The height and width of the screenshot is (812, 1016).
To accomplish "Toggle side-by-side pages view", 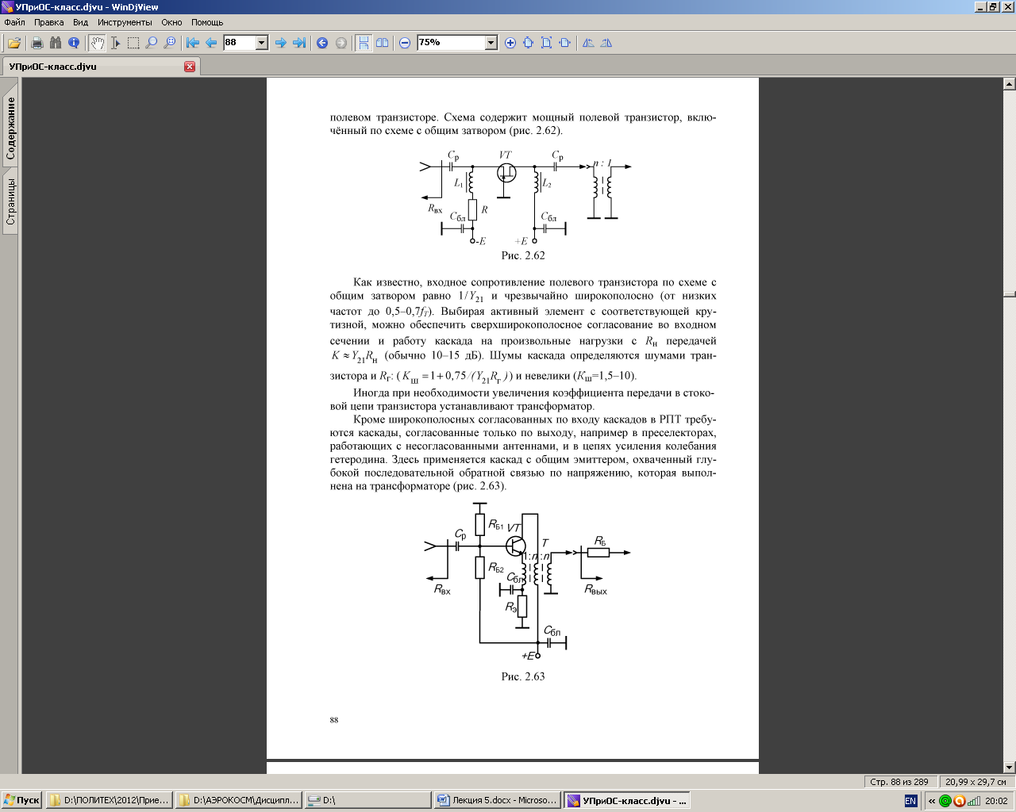I will tap(383, 43).
